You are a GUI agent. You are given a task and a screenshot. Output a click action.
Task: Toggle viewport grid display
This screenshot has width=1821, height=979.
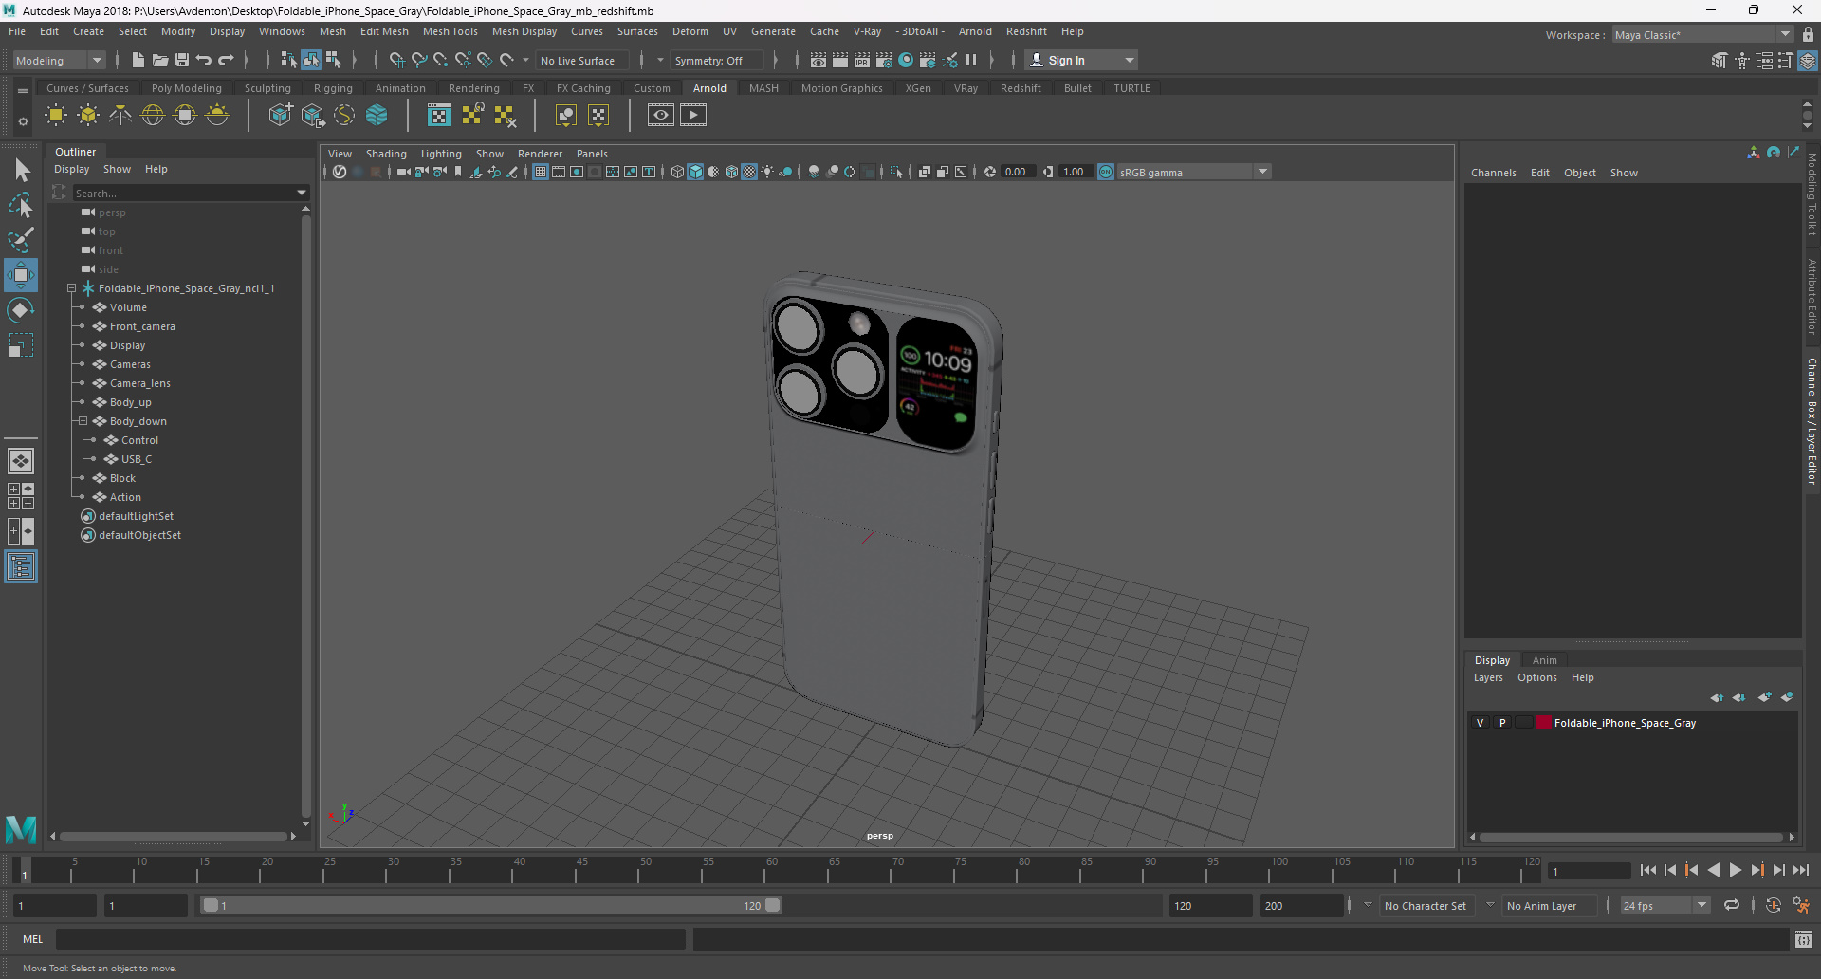point(541,172)
